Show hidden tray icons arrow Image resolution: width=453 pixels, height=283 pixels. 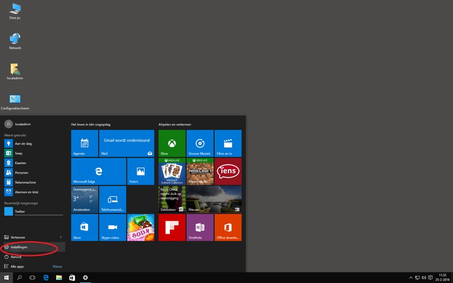pos(411,278)
